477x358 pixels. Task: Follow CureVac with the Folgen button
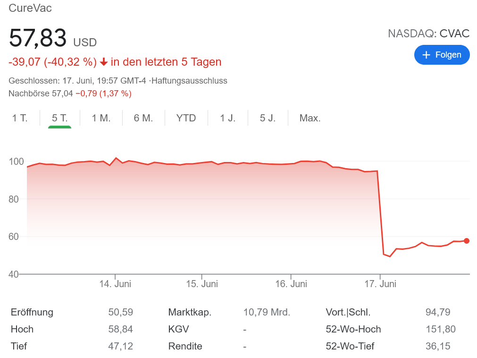(x=442, y=55)
